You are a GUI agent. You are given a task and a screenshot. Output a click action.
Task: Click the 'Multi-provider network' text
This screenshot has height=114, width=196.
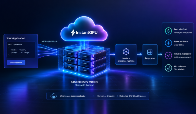[183, 57]
